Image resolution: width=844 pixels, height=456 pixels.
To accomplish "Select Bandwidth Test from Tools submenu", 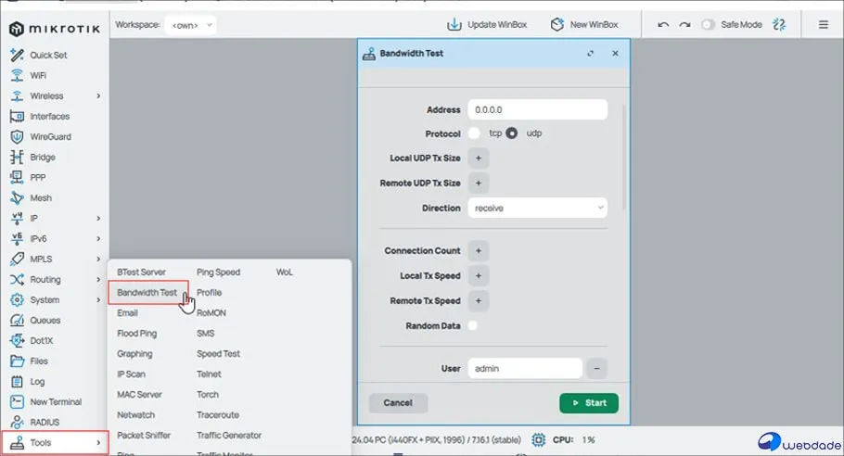I will coord(147,293).
